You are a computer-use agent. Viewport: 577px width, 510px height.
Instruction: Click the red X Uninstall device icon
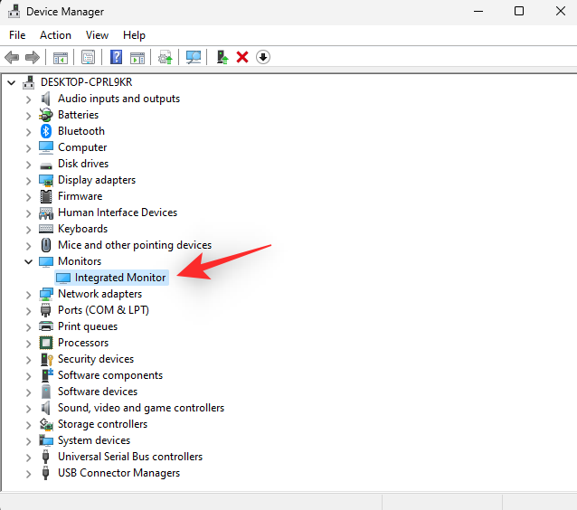point(242,57)
